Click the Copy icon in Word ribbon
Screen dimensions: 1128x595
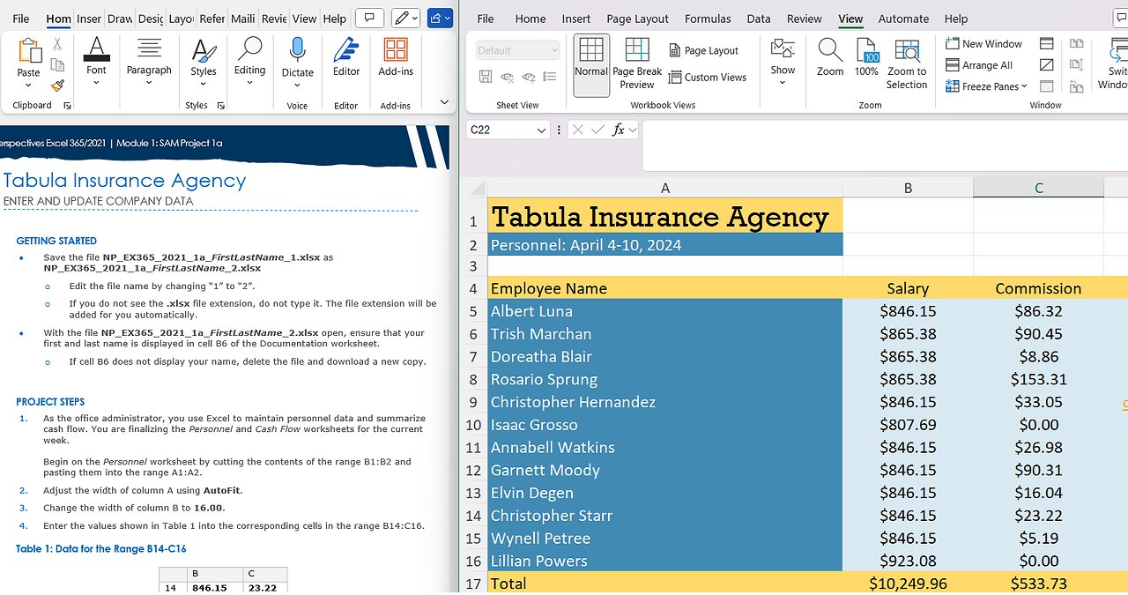[x=57, y=64]
